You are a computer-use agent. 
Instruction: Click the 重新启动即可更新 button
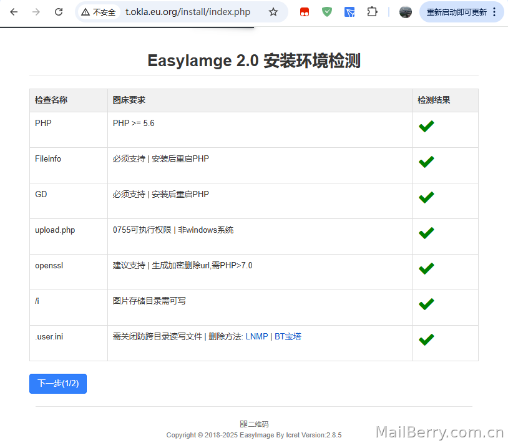tap(456, 12)
